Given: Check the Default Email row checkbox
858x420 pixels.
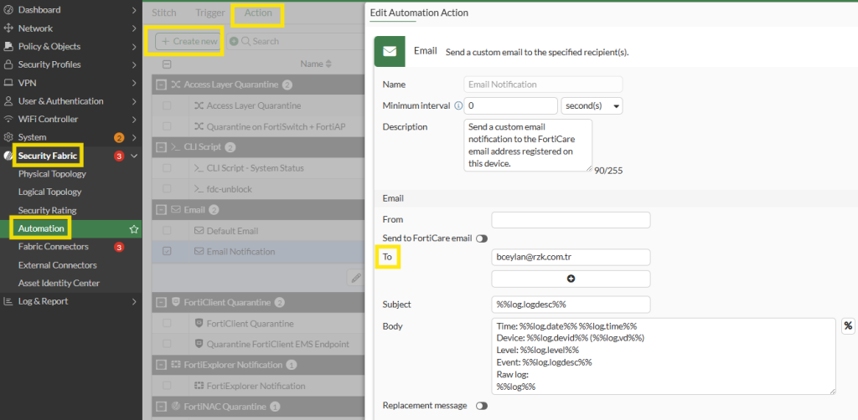Looking at the screenshot, I should point(167,231).
